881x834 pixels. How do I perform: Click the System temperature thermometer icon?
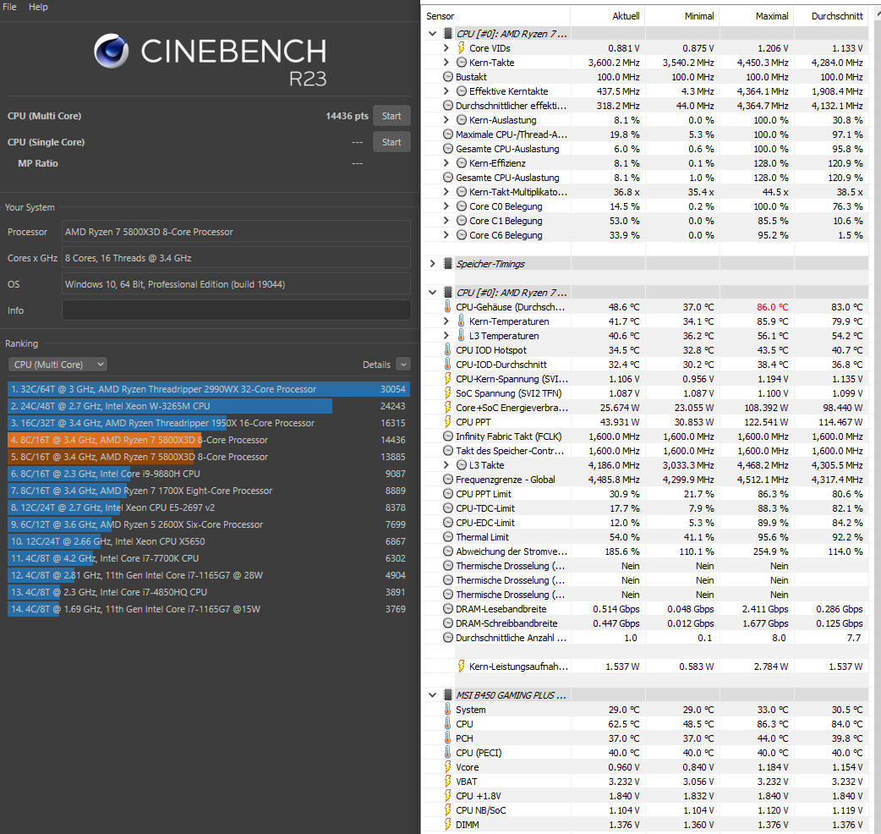(x=448, y=709)
